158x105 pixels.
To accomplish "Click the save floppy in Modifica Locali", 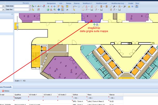I will [x=101, y=10].
